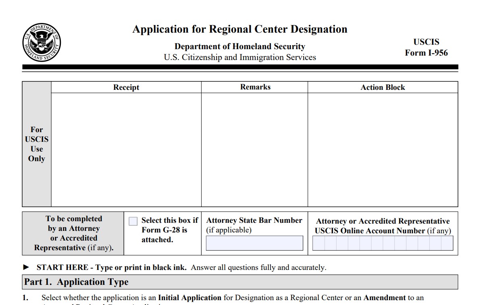Click the For USCIS Use Only label
This screenshot has width=485, height=305.
point(37,144)
